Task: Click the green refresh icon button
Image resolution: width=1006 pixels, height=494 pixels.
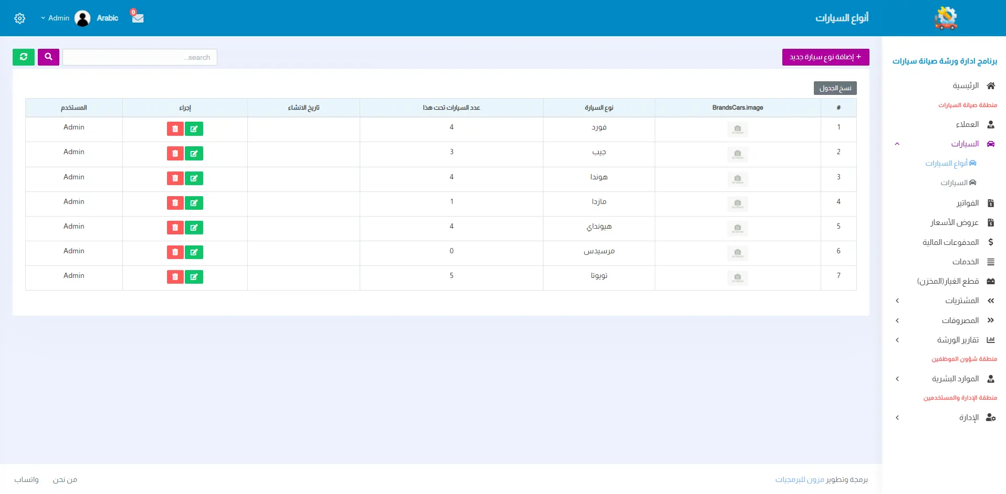Action: pos(24,57)
